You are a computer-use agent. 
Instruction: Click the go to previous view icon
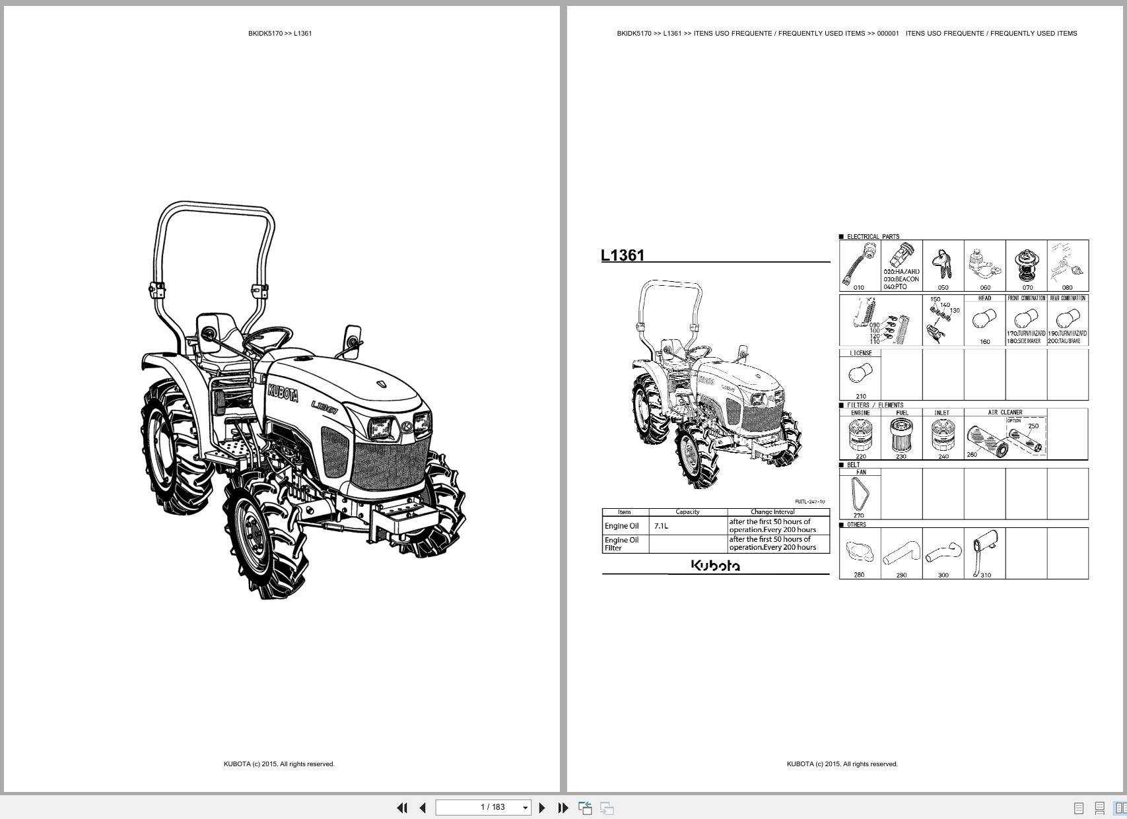pyautogui.click(x=585, y=808)
